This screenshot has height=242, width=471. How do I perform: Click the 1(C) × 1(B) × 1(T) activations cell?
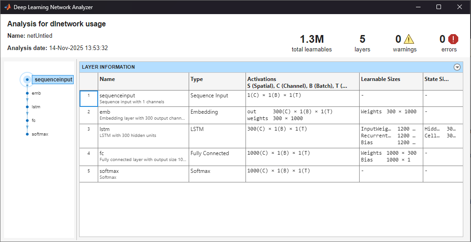302,98
